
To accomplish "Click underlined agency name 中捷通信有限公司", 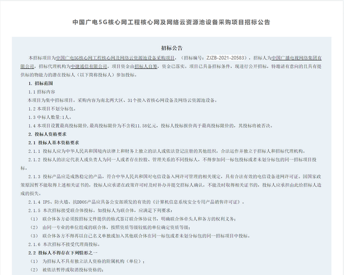I will point(89,67).
